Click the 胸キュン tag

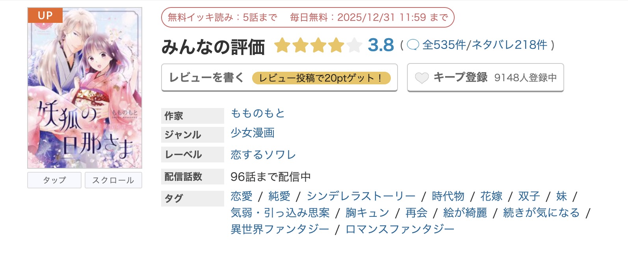coord(367,213)
